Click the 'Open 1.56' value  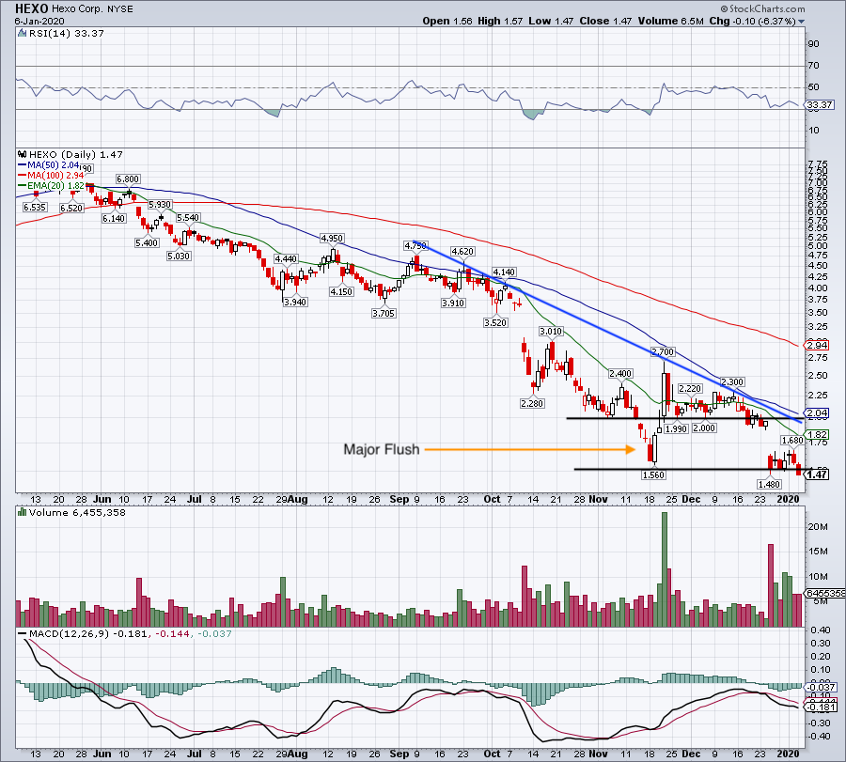[x=447, y=22]
